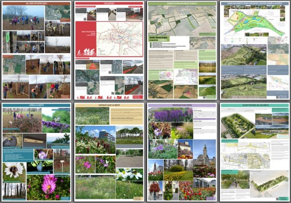Select the green aerial landscape fields poster

[x=182, y=50]
